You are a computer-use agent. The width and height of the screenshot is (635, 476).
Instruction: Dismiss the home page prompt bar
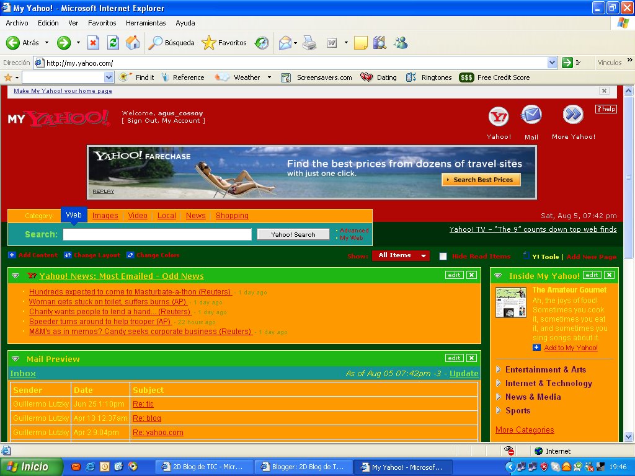pos(604,91)
